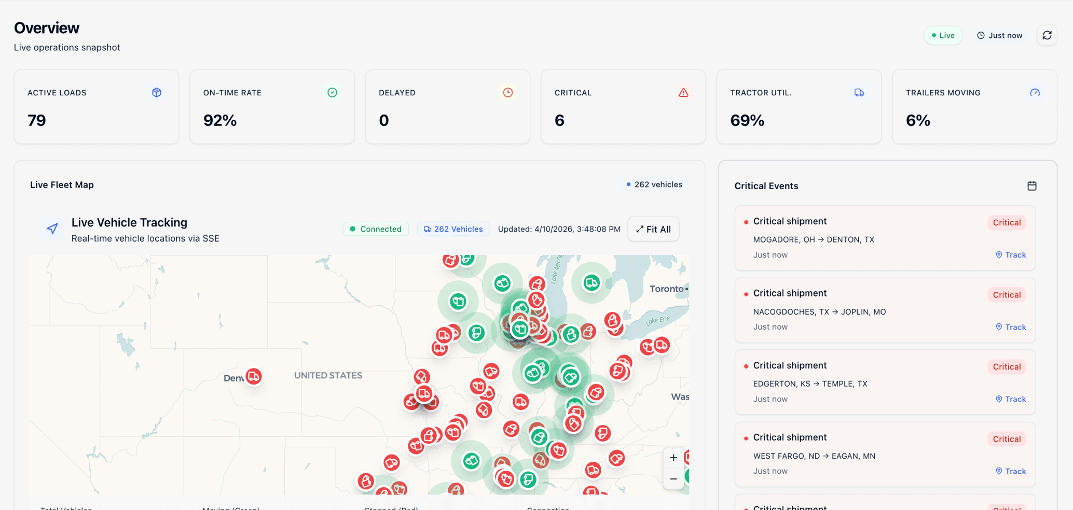The width and height of the screenshot is (1073, 510).
Task: Open the West Fargo critical shipment card
Action: 885,454
